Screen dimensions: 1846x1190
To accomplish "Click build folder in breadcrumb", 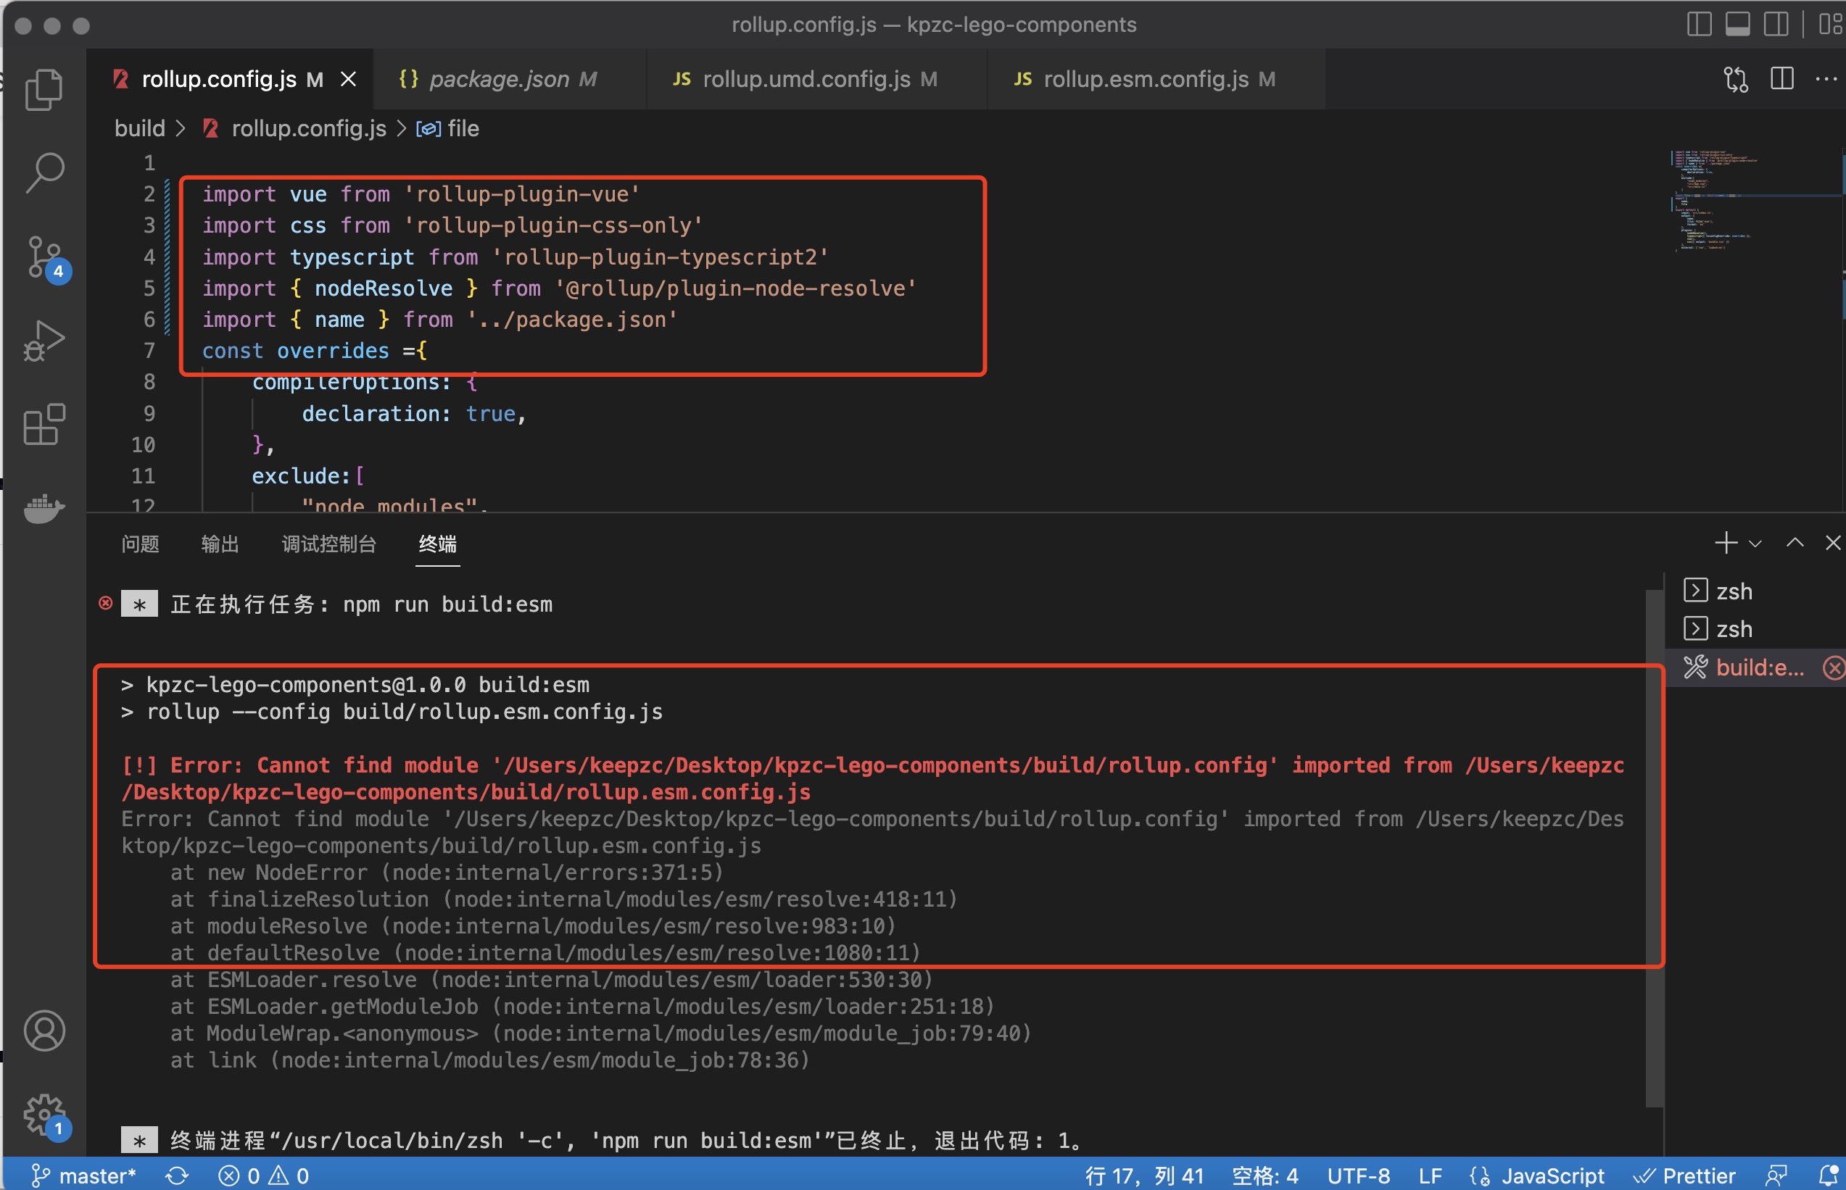I will pyautogui.click(x=140, y=128).
